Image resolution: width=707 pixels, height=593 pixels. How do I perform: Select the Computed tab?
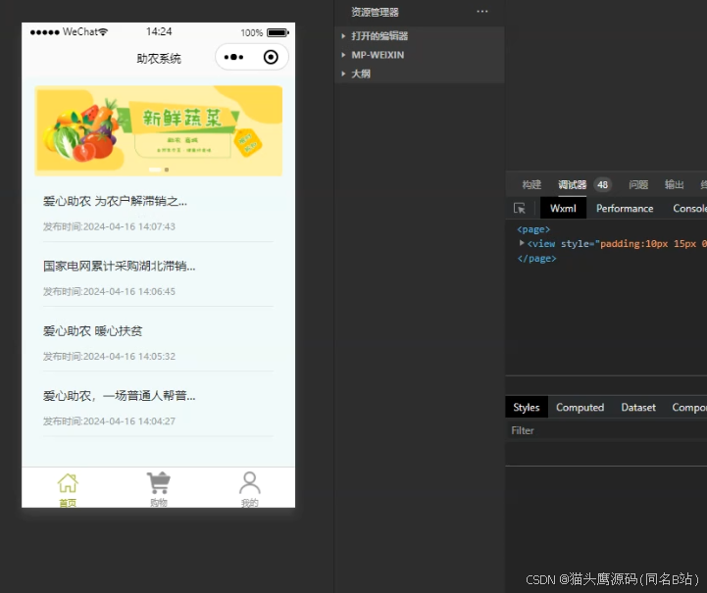coord(580,408)
